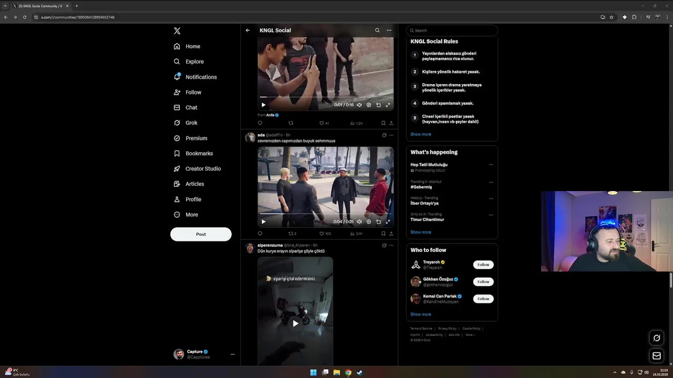Bookmark ada's post

click(x=383, y=234)
